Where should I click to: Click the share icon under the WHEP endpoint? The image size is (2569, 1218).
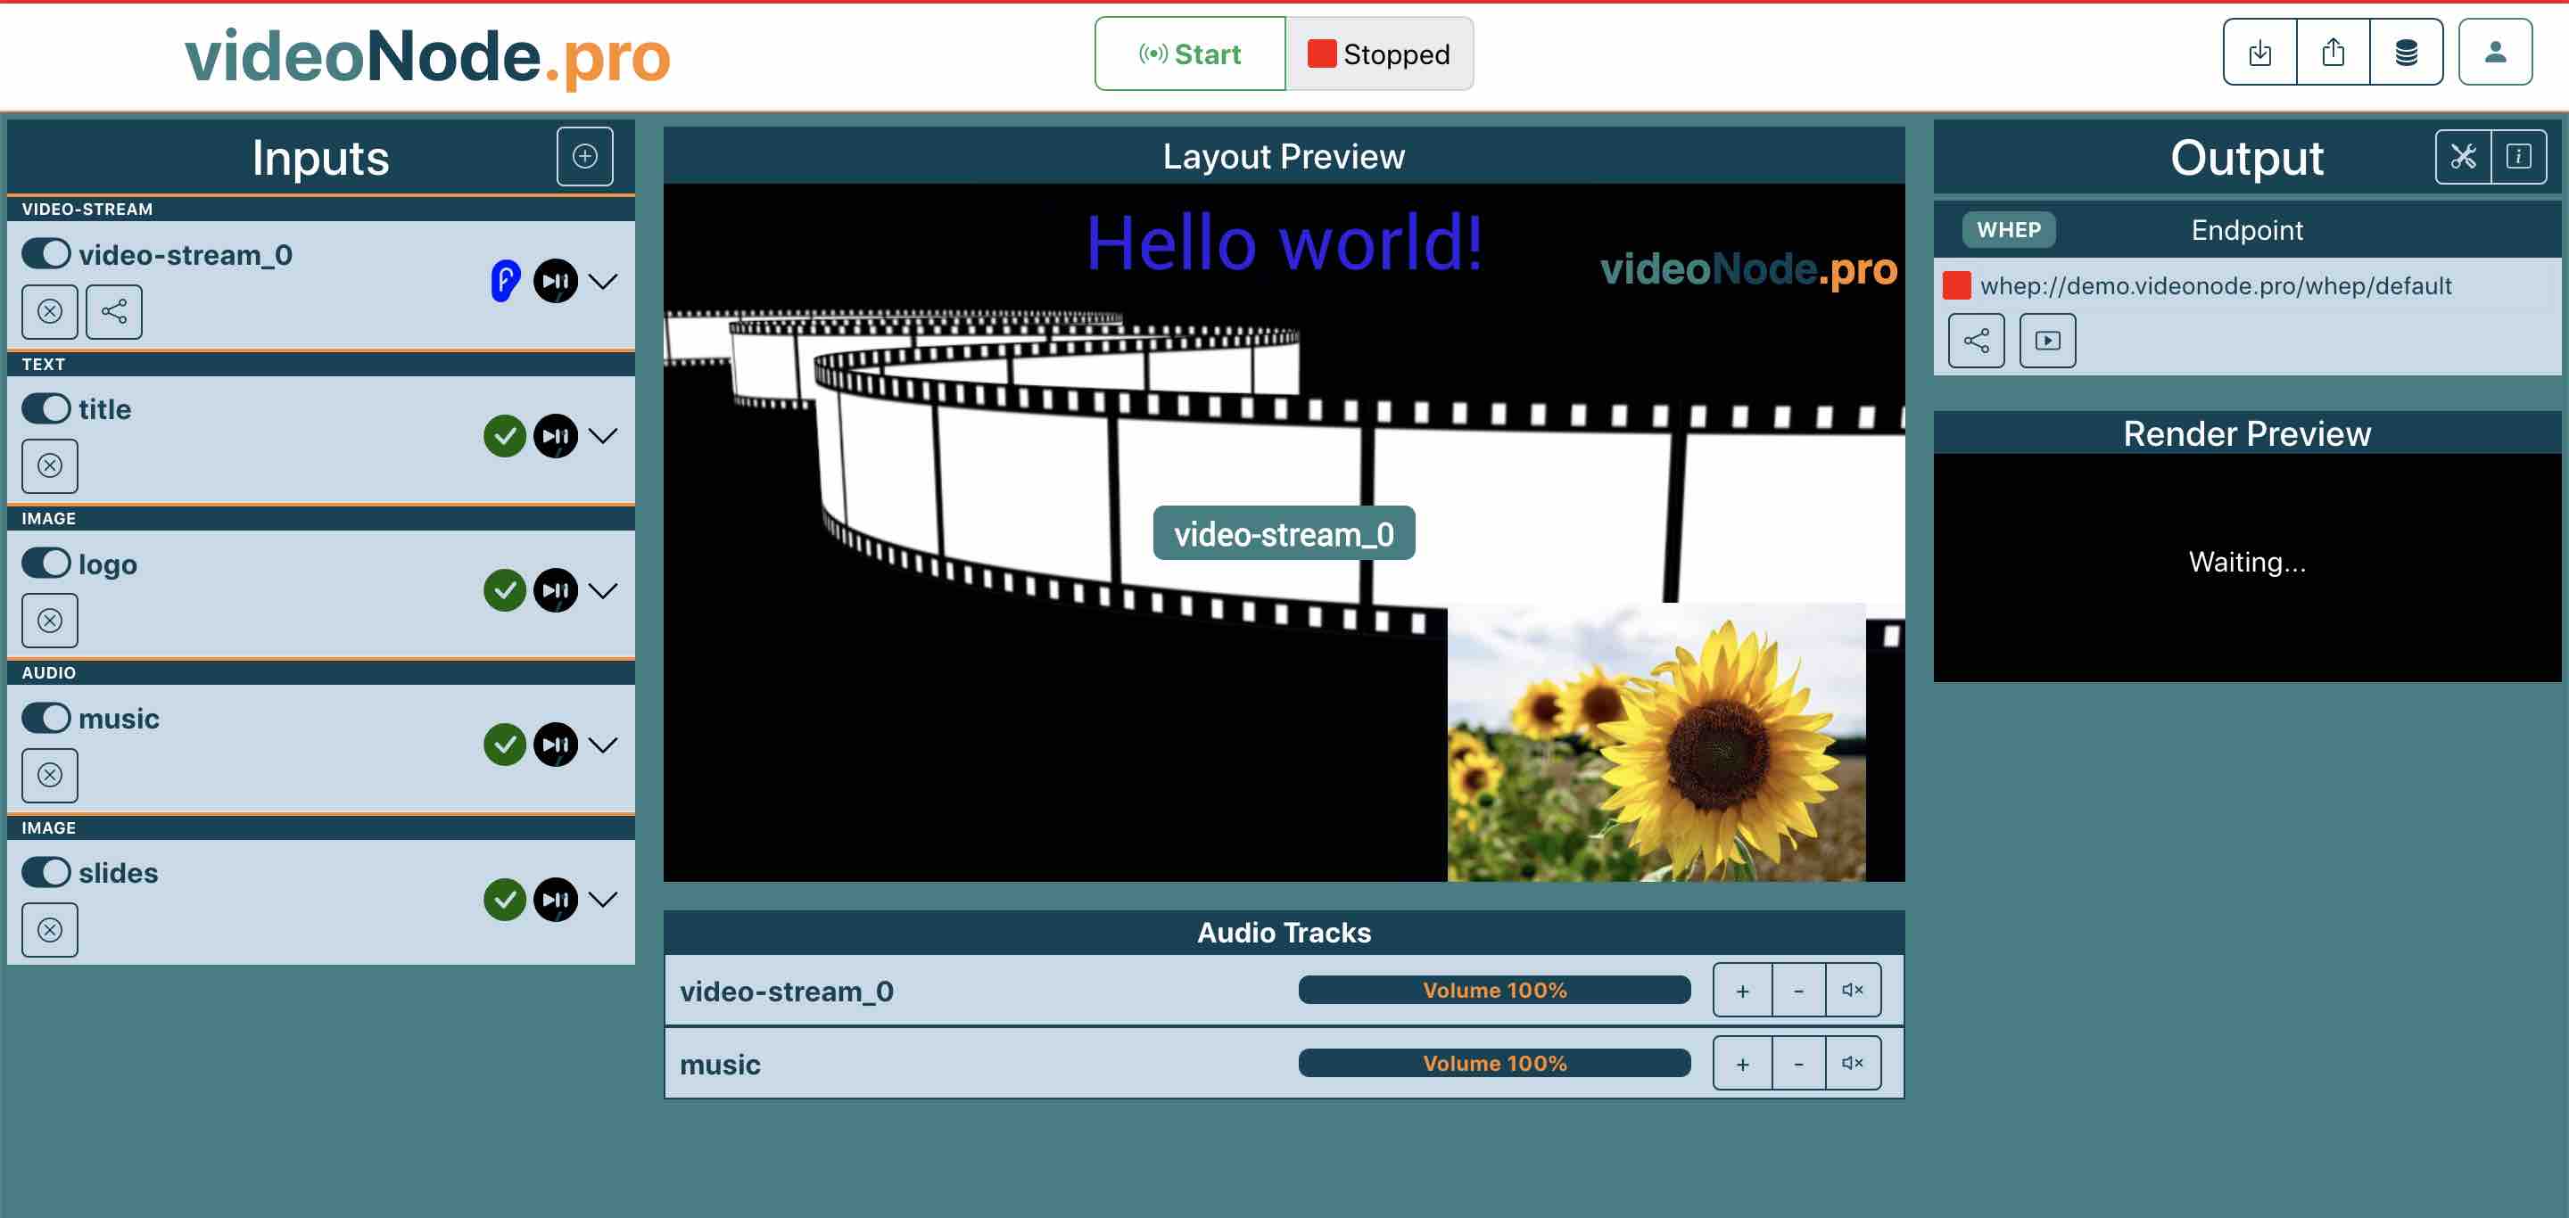coord(1976,340)
